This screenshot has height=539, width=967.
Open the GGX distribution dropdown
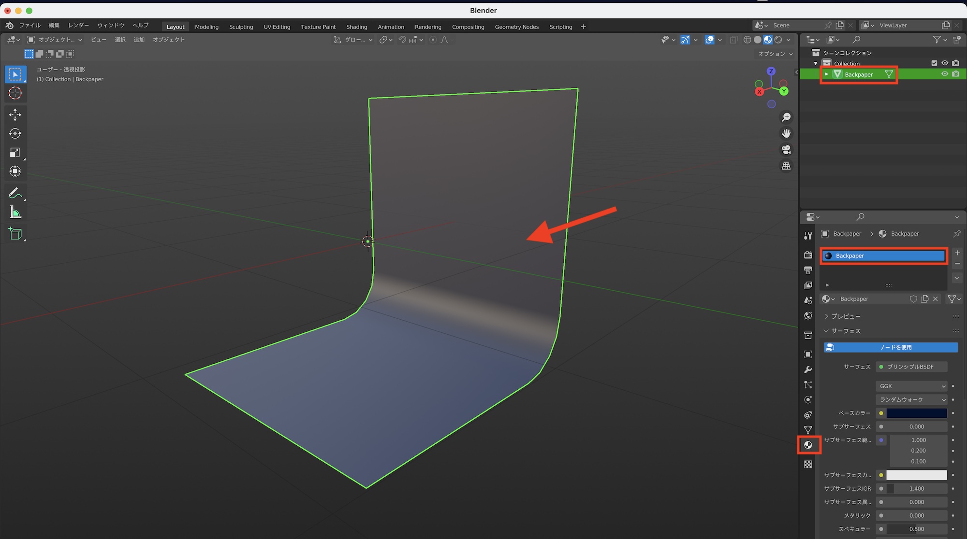912,386
